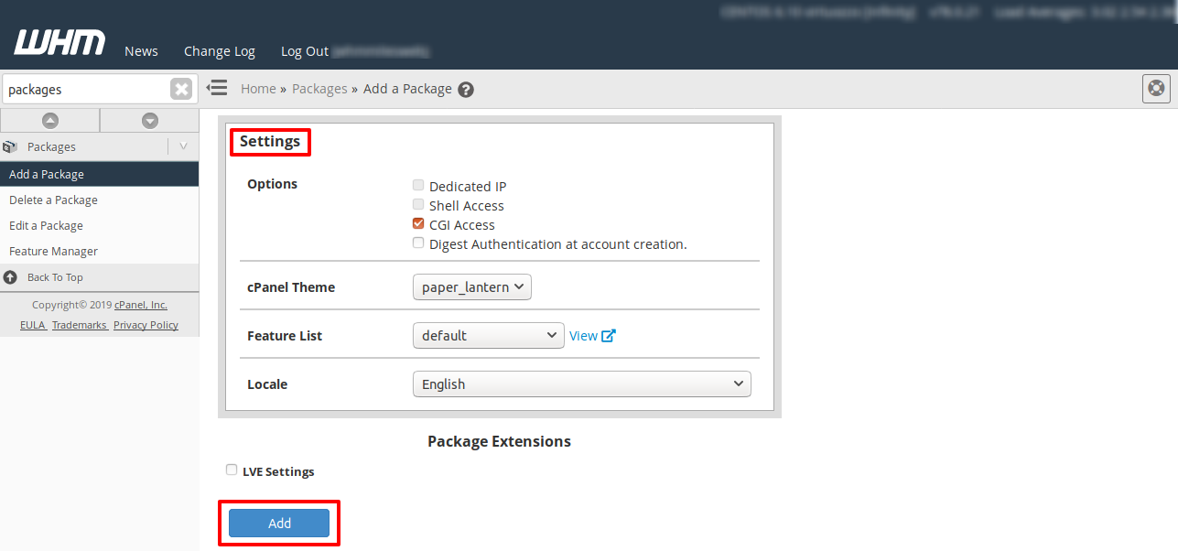
Task: Collapse the sidebar menu icon
Action: (217, 88)
